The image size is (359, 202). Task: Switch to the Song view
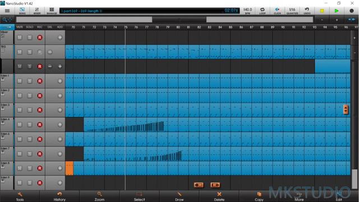pos(22,11)
